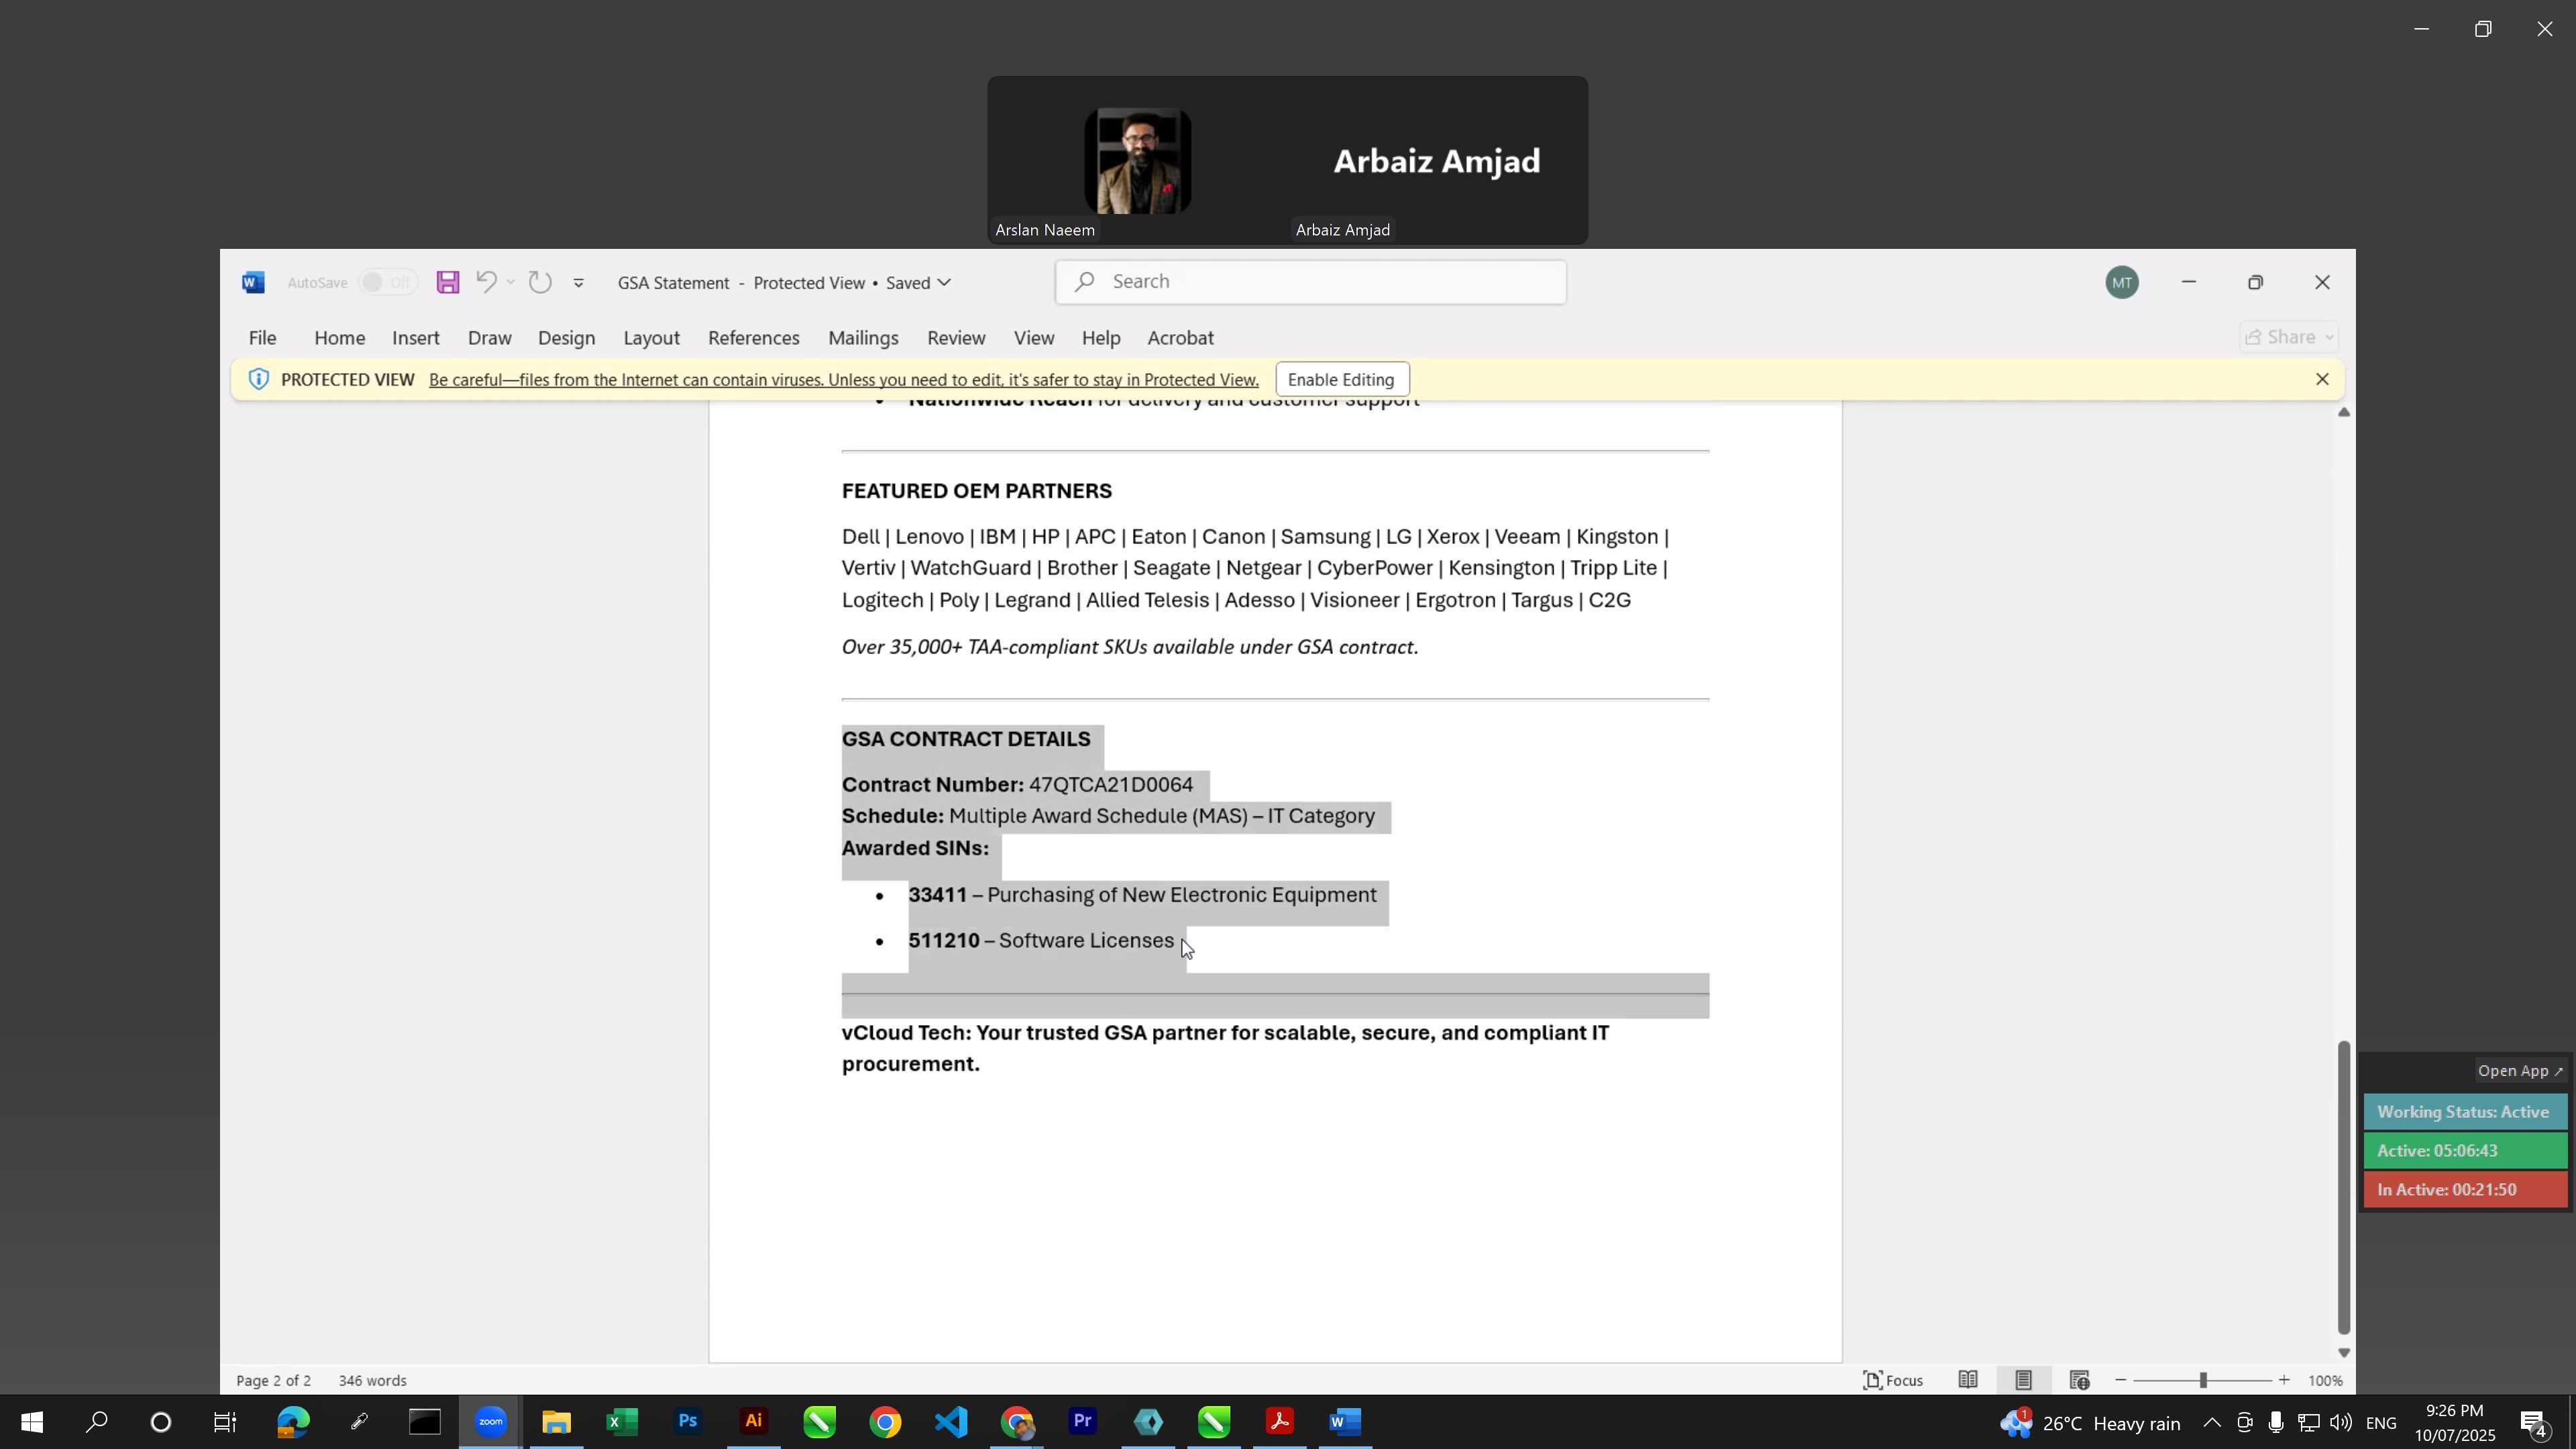The height and width of the screenshot is (1449, 2576).
Task: Open the Layout ribbon tab
Action: [x=652, y=338]
